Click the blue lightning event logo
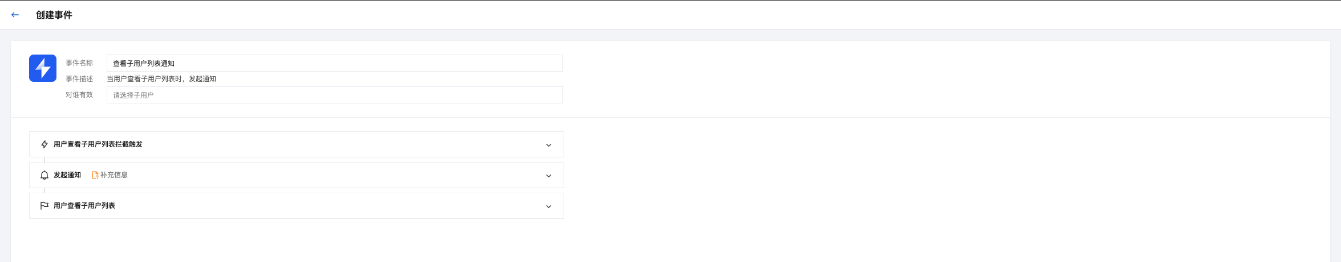Image resolution: width=1341 pixels, height=262 pixels. tap(43, 68)
